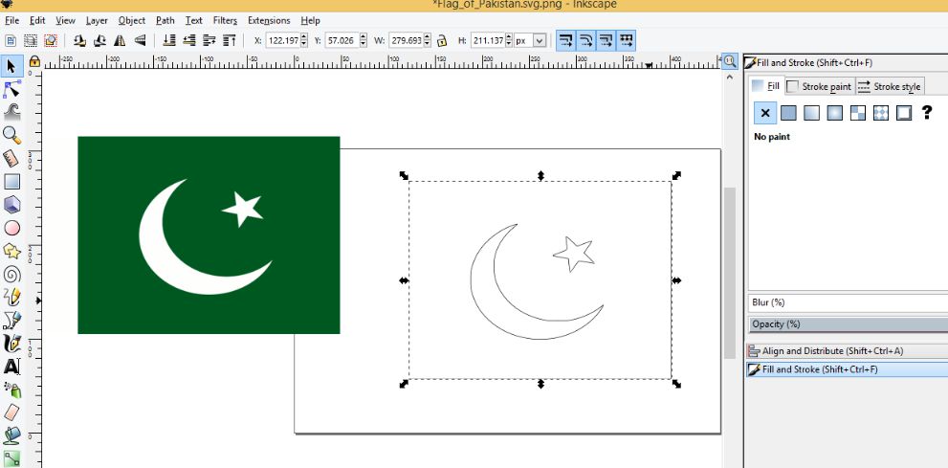
Task: Expand Align and Distribute panel
Action: [x=847, y=350]
